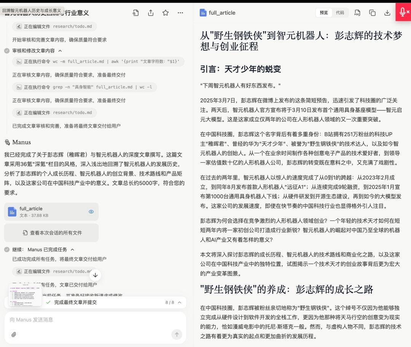Viewport: 411px width, 347px height.
Task: Star this conversation as favorite
Action: 166,13
